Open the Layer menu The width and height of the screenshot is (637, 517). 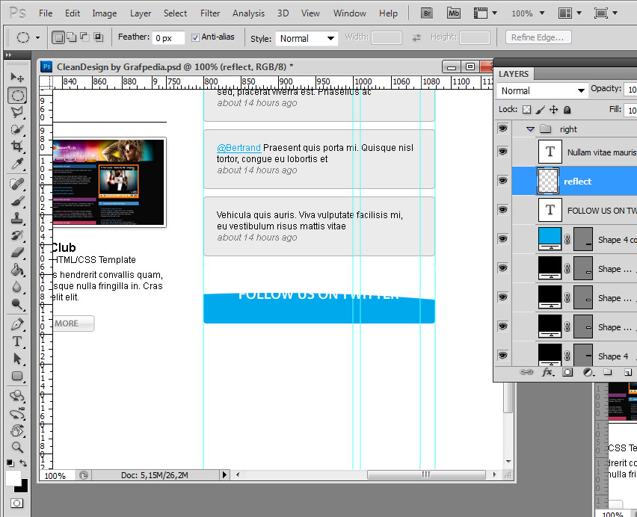pos(141,13)
